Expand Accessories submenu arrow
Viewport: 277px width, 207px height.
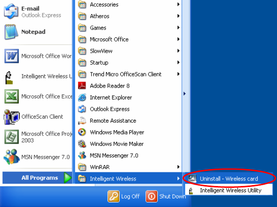(x=178, y=4)
